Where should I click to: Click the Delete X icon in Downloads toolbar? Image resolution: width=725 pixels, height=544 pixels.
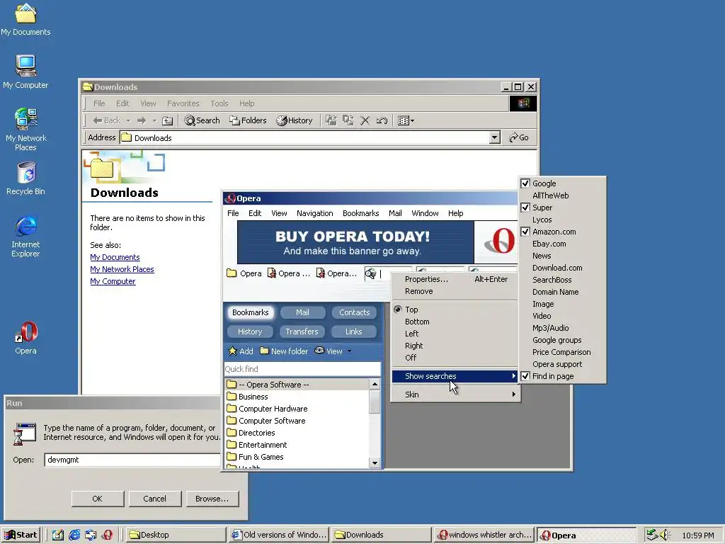click(365, 120)
